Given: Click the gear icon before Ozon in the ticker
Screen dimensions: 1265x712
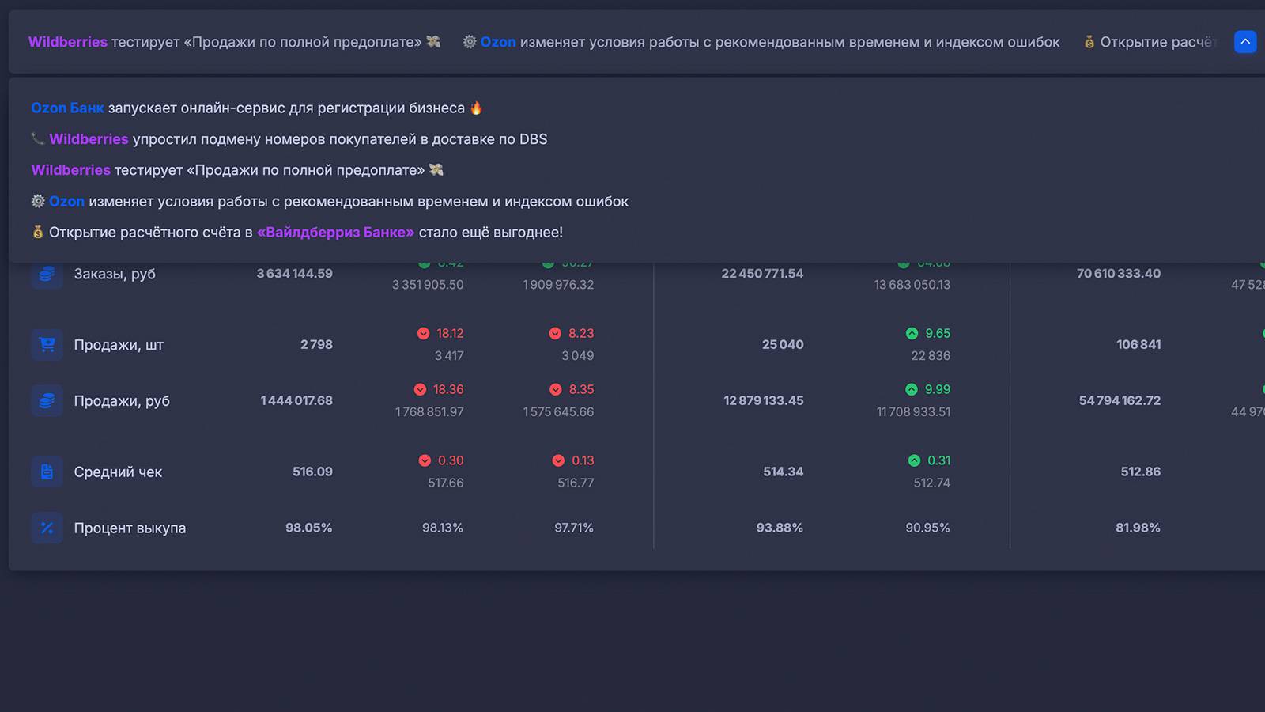Looking at the screenshot, I should [470, 42].
